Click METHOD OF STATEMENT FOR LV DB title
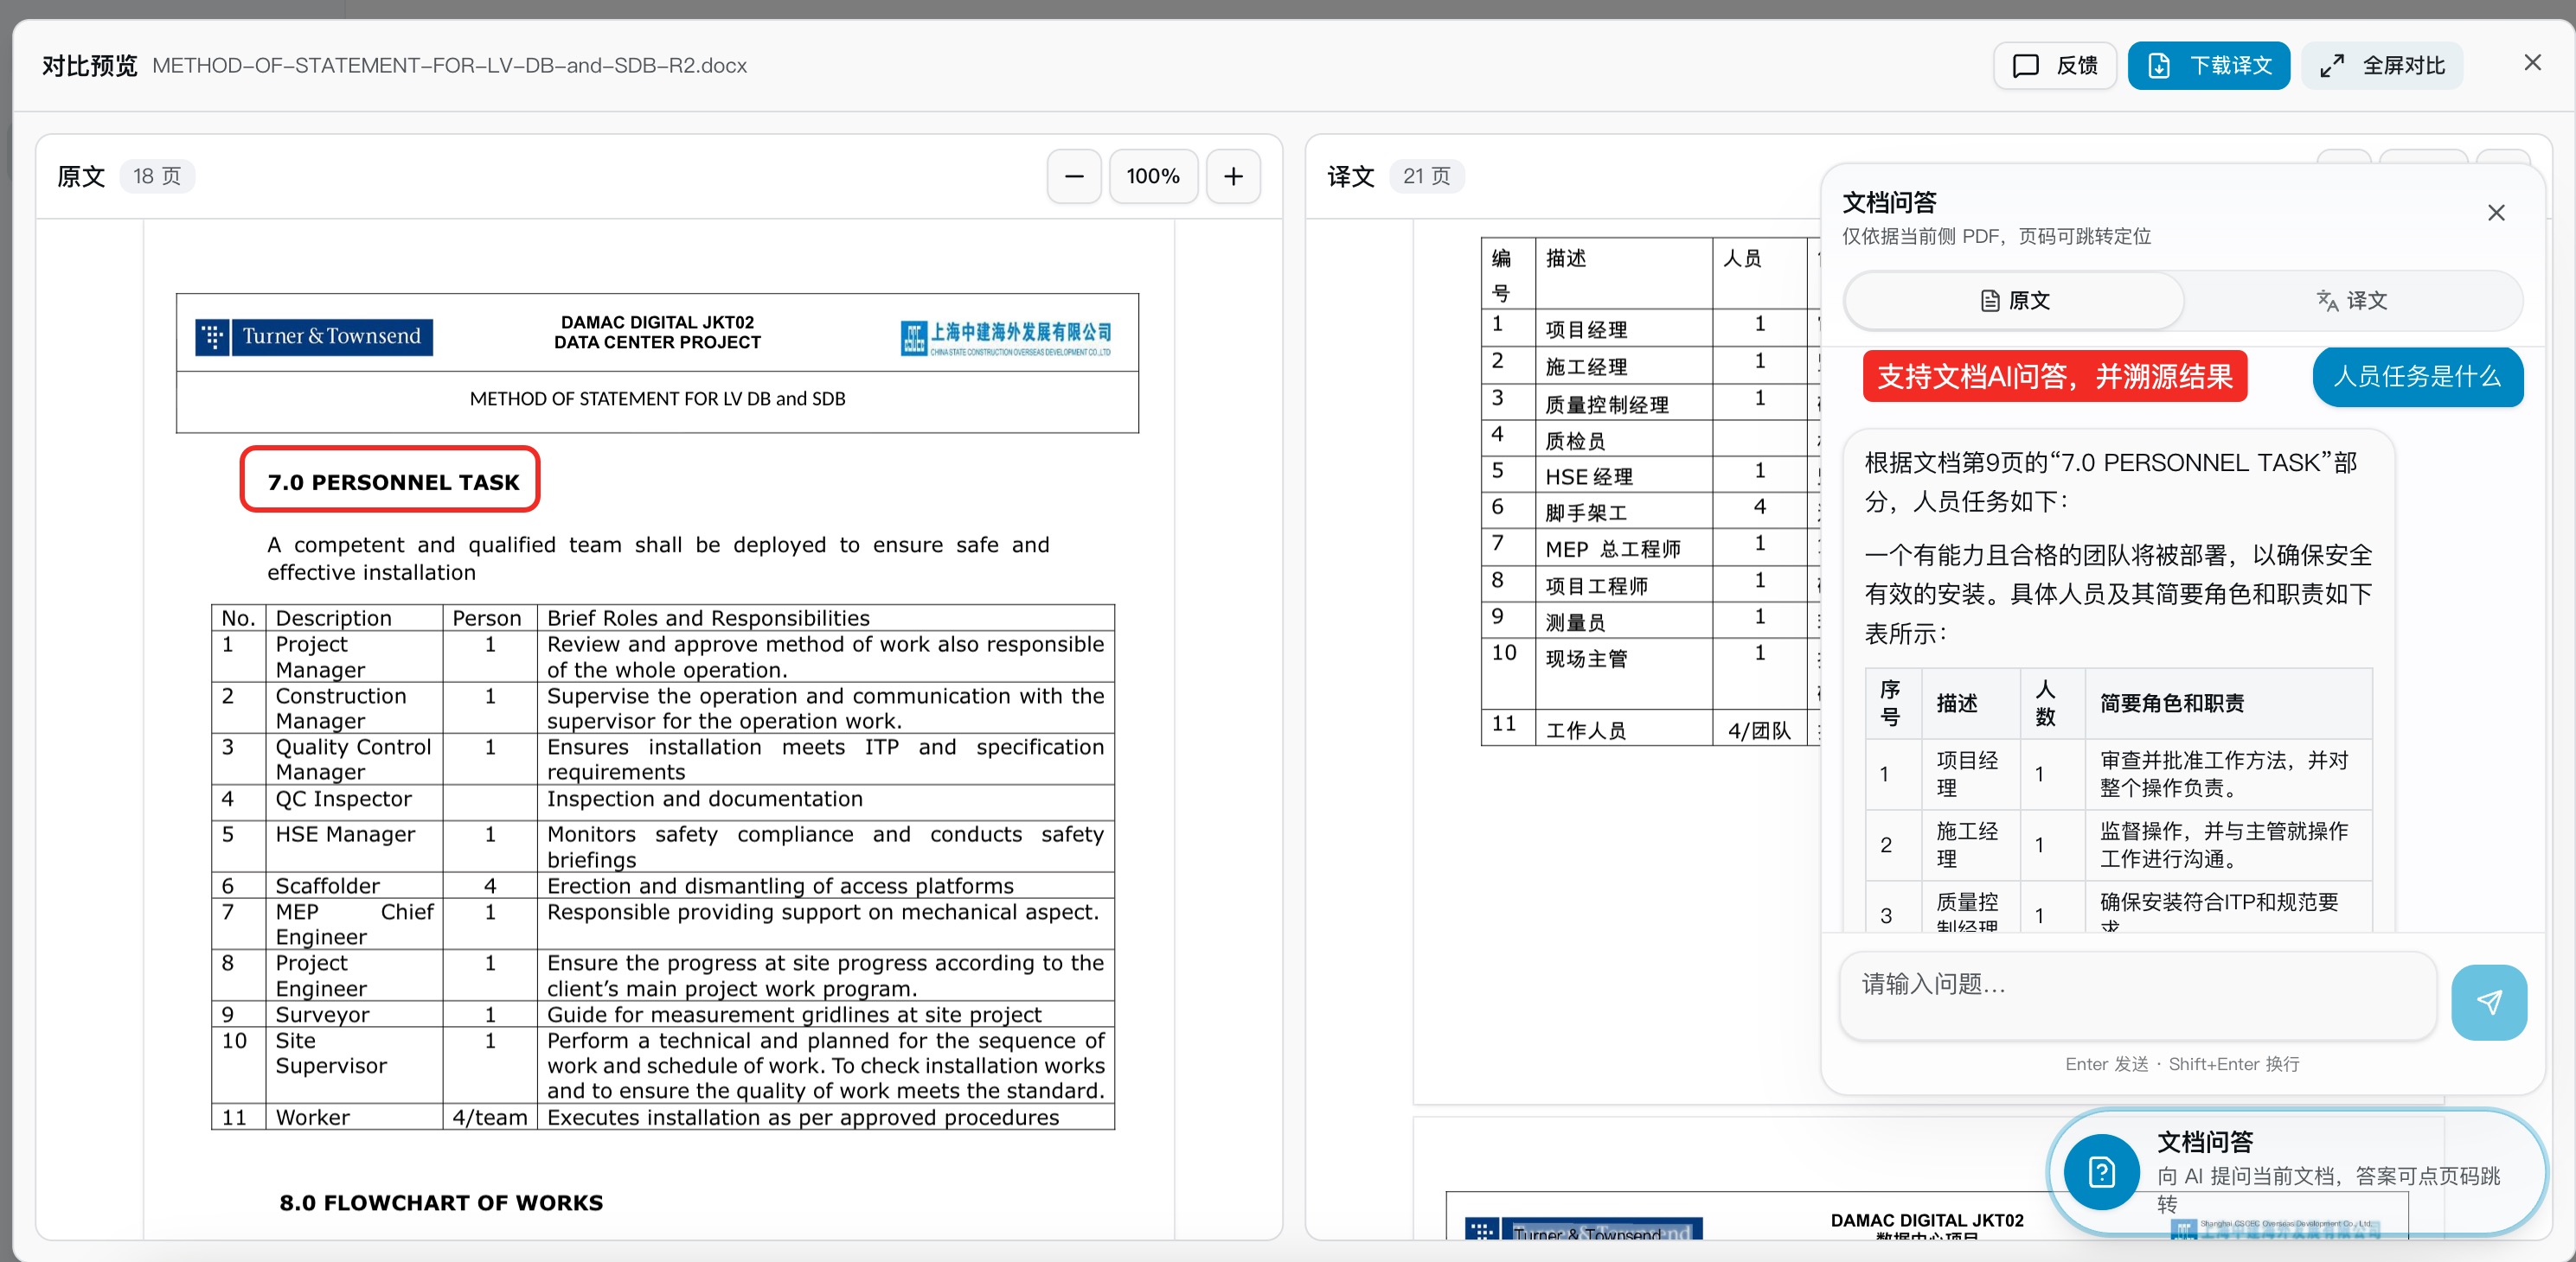 point(657,398)
